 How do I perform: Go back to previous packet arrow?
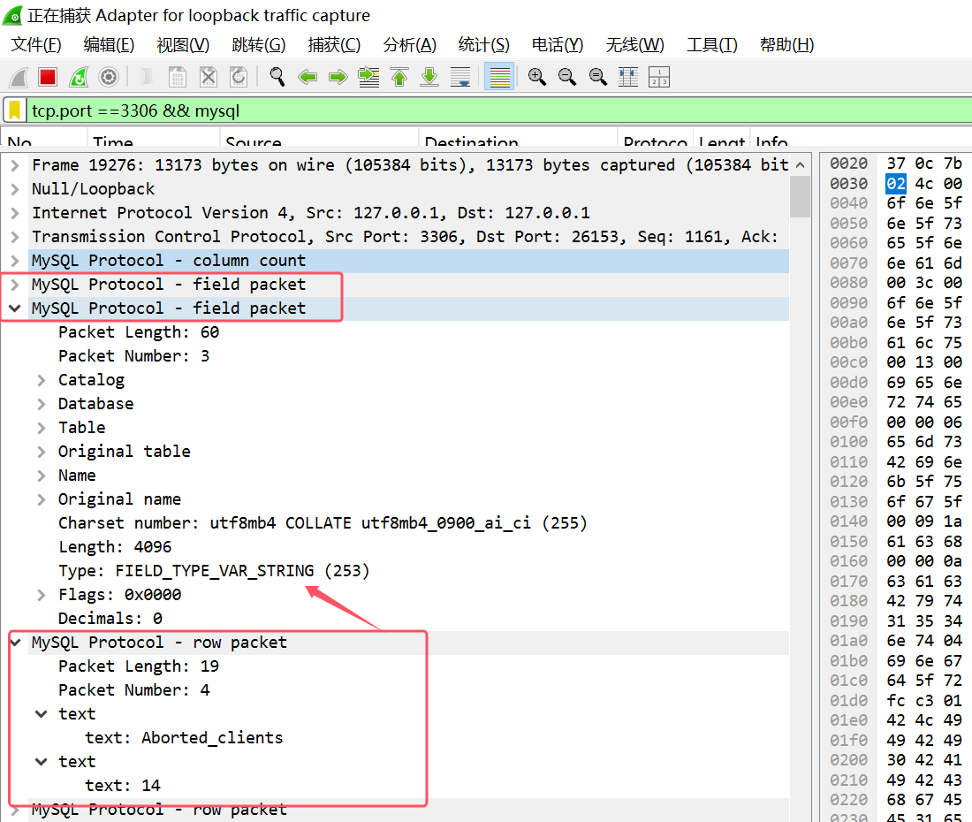point(308,78)
